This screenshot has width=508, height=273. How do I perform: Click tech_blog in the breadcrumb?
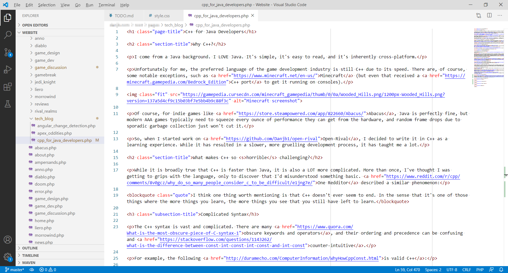tap(174, 25)
